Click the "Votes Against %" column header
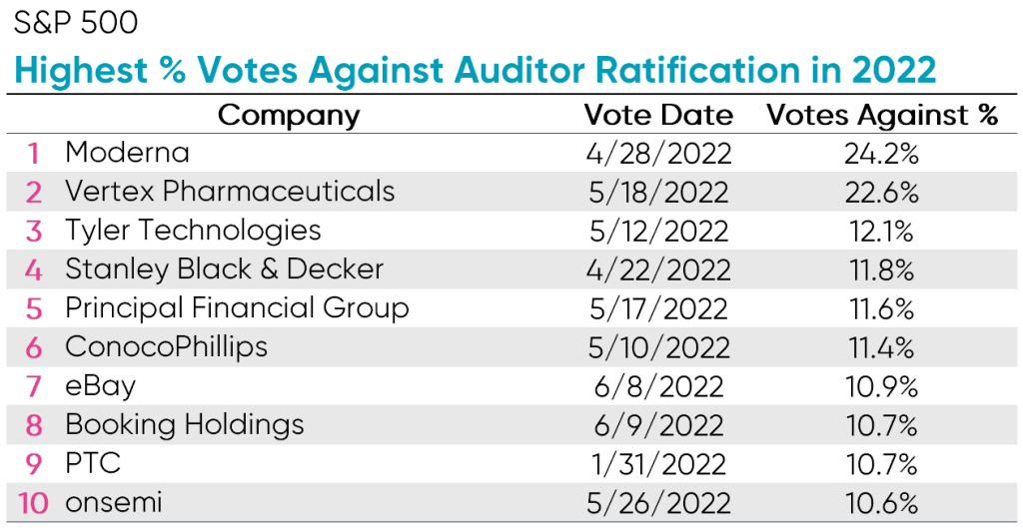The image size is (1023, 531). click(882, 115)
